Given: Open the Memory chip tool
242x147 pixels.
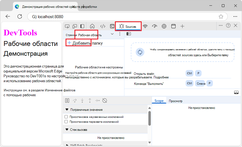Looking at the screenshot, I should (164, 26).
